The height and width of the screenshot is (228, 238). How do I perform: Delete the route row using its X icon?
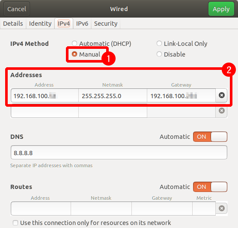click(221, 208)
